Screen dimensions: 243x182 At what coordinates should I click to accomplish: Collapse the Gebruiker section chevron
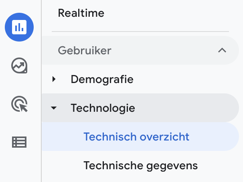point(222,50)
